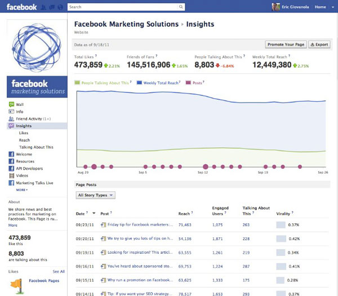Screen dimensions: 338x296
Task: Toggle the Posts series in chart legend
Action: pyautogui.click(x=195, y=83)
